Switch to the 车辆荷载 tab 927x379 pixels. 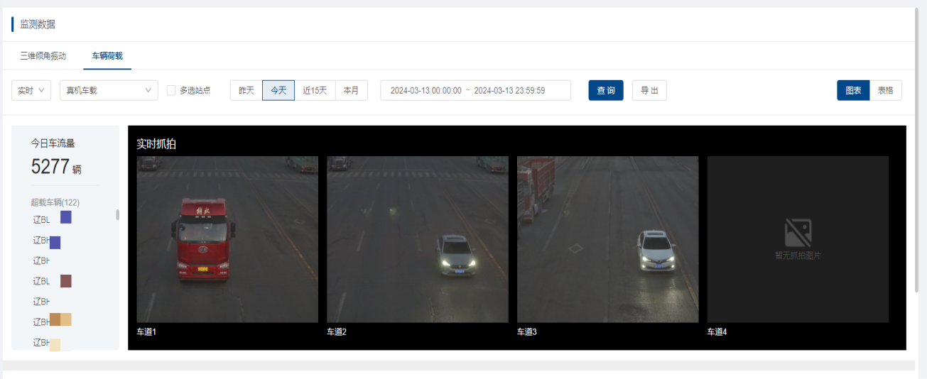pos(107,56)
